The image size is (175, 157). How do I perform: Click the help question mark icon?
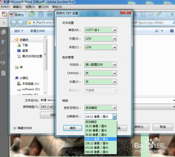pyautogui.click(x=172, y=31)
